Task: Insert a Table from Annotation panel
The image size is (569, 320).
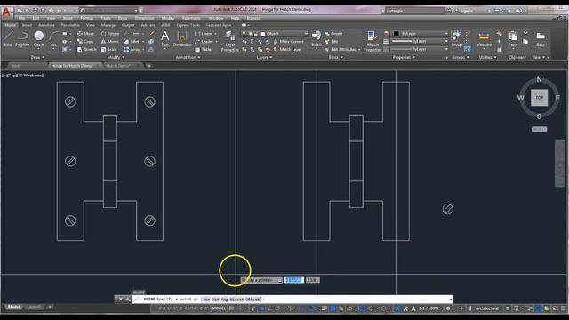Action: pyautogui.click(x=203, y=50)
